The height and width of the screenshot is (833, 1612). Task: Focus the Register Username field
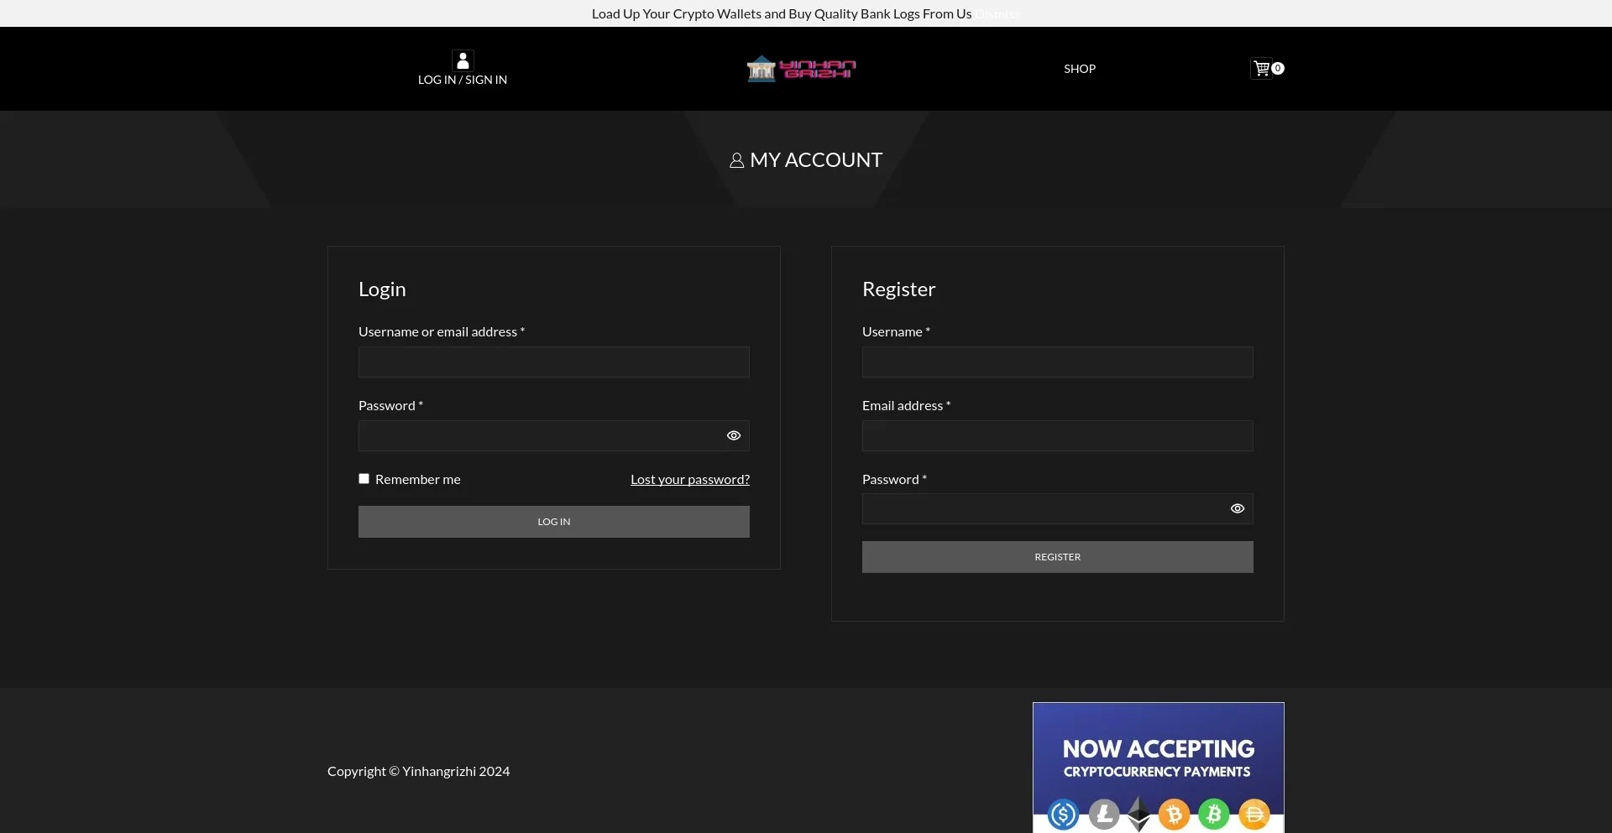point(1058,362)
